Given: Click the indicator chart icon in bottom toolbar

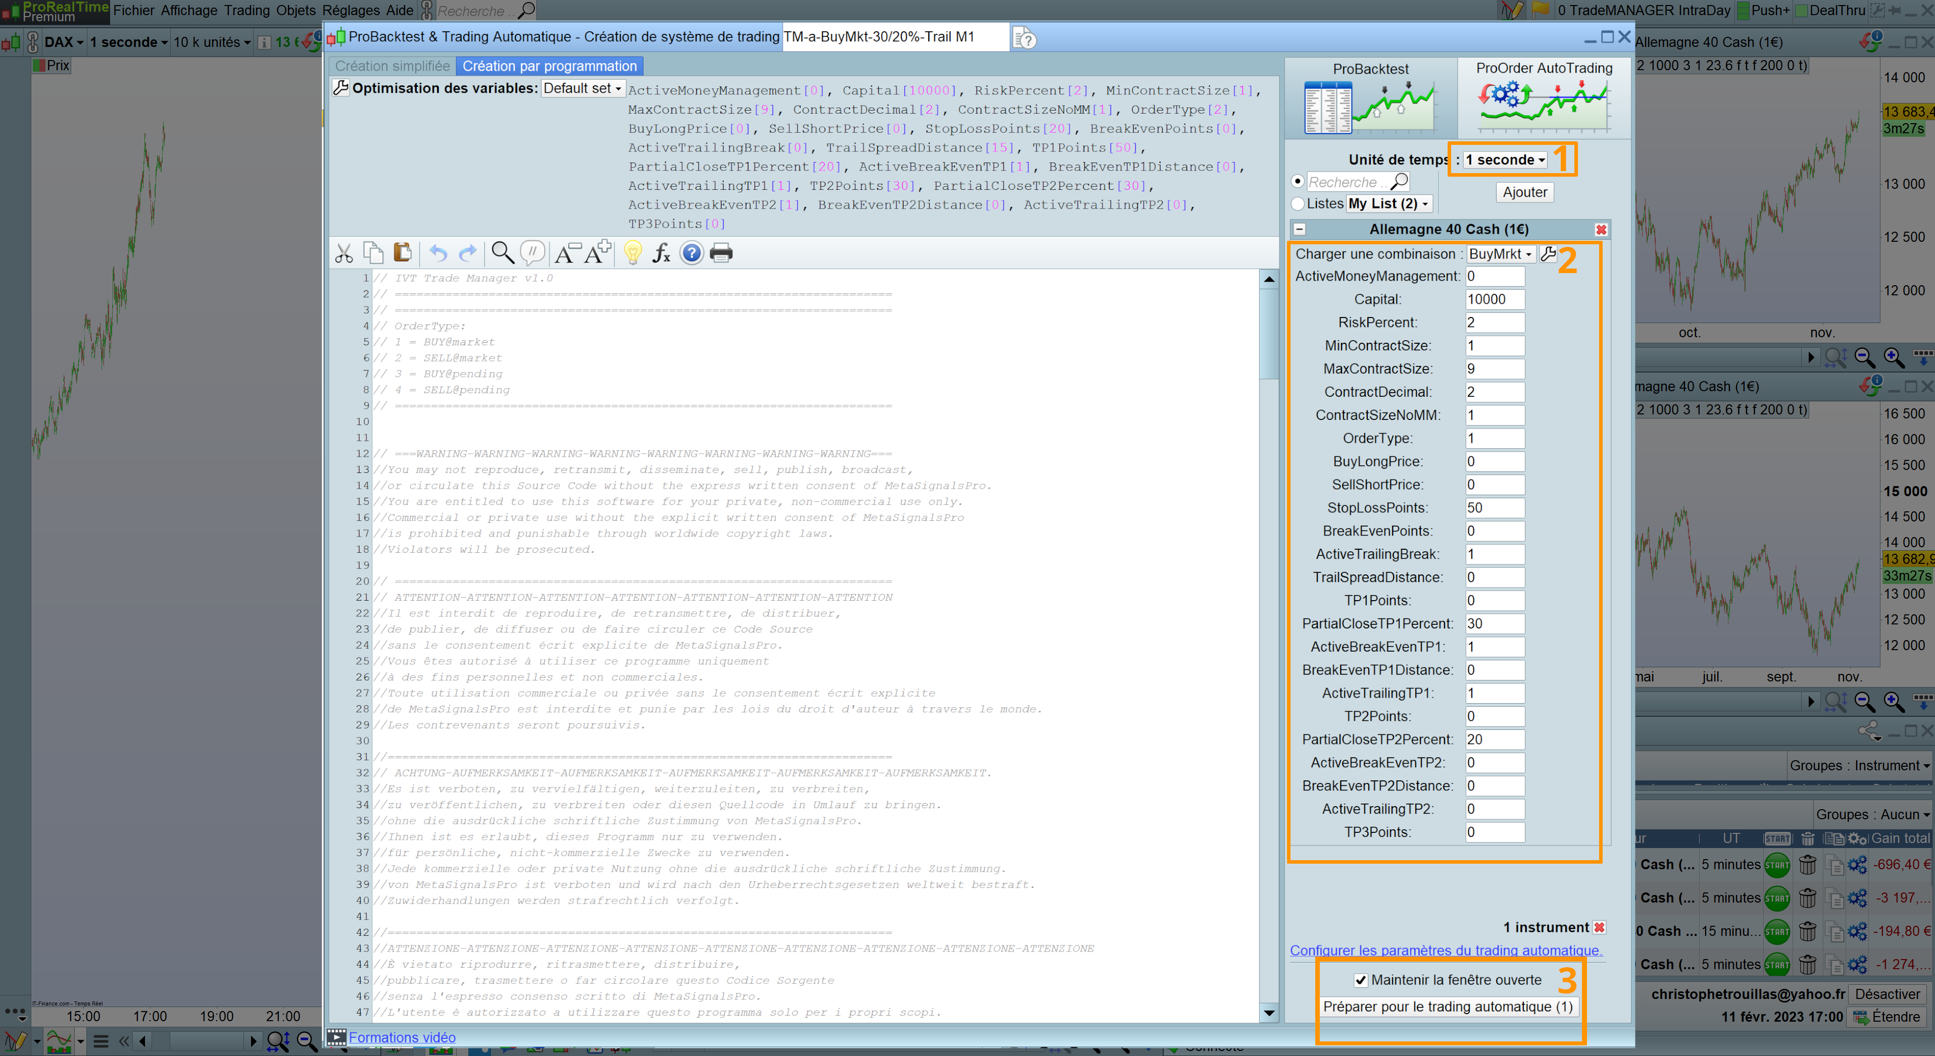Looking at the screenshot, I should (59, 1041).
